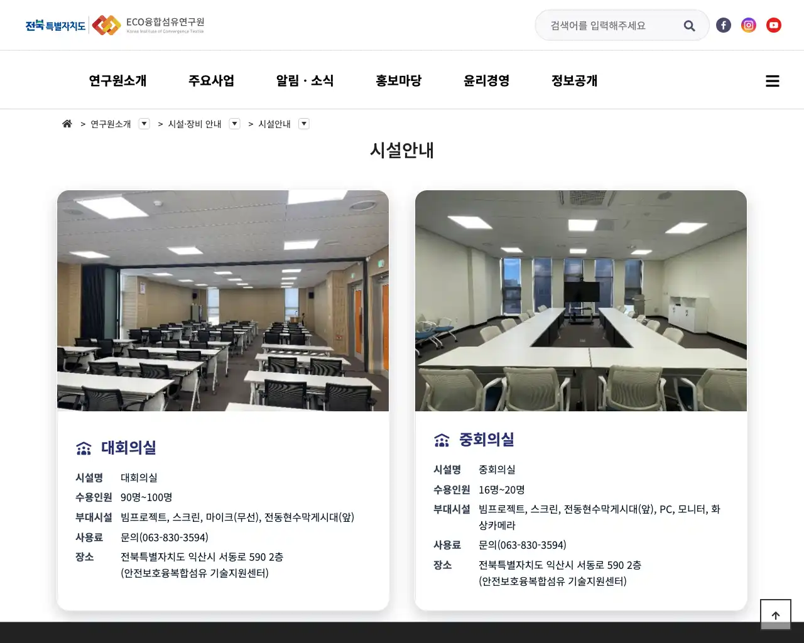Click the 중회의실 문의(063-830-3594) fee text

[x=523, y=545]
